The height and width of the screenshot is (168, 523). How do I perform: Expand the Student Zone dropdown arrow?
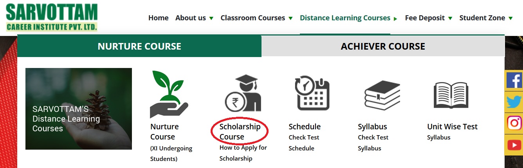(x=510, y=18)
